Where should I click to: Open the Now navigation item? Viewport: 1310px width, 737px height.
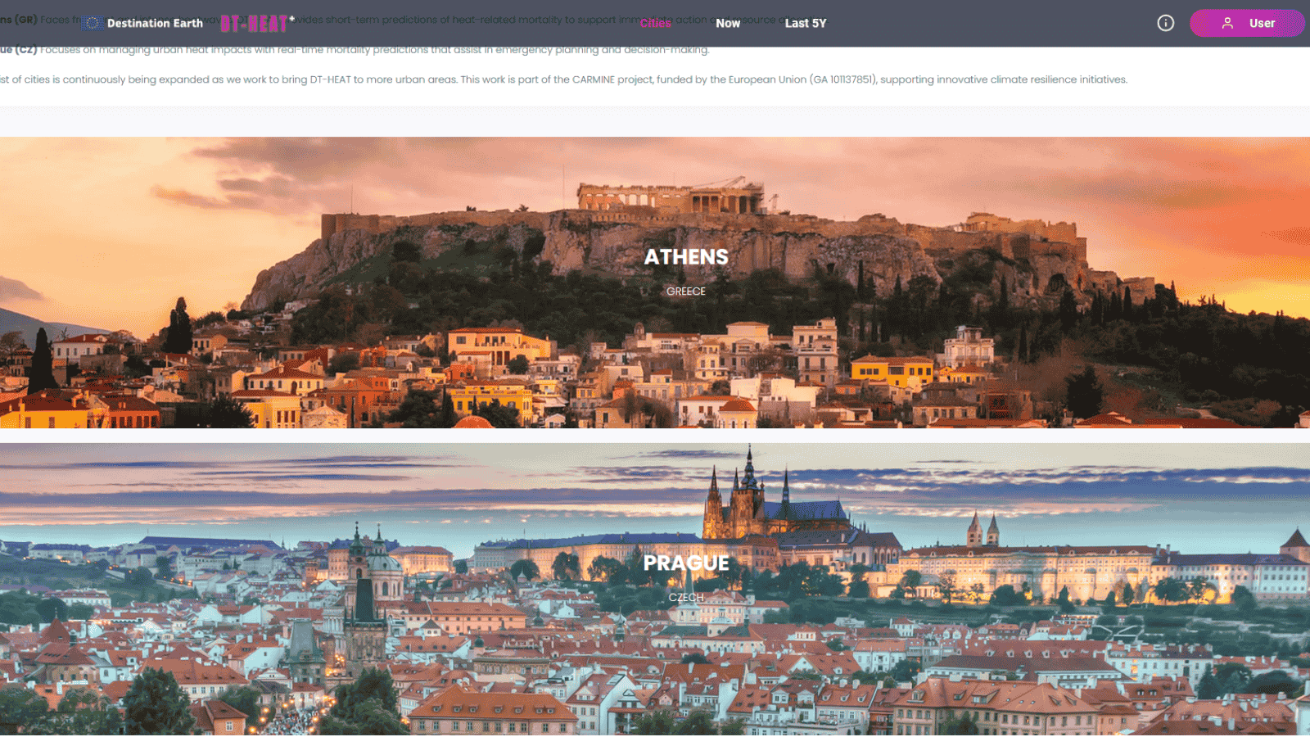pyautogui.click(x=727, y=23)
